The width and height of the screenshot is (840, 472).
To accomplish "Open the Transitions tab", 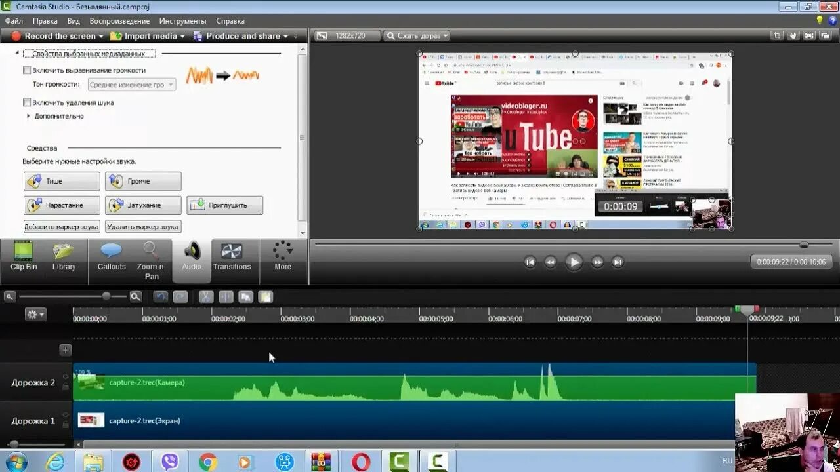I will (x=232, y=257).
